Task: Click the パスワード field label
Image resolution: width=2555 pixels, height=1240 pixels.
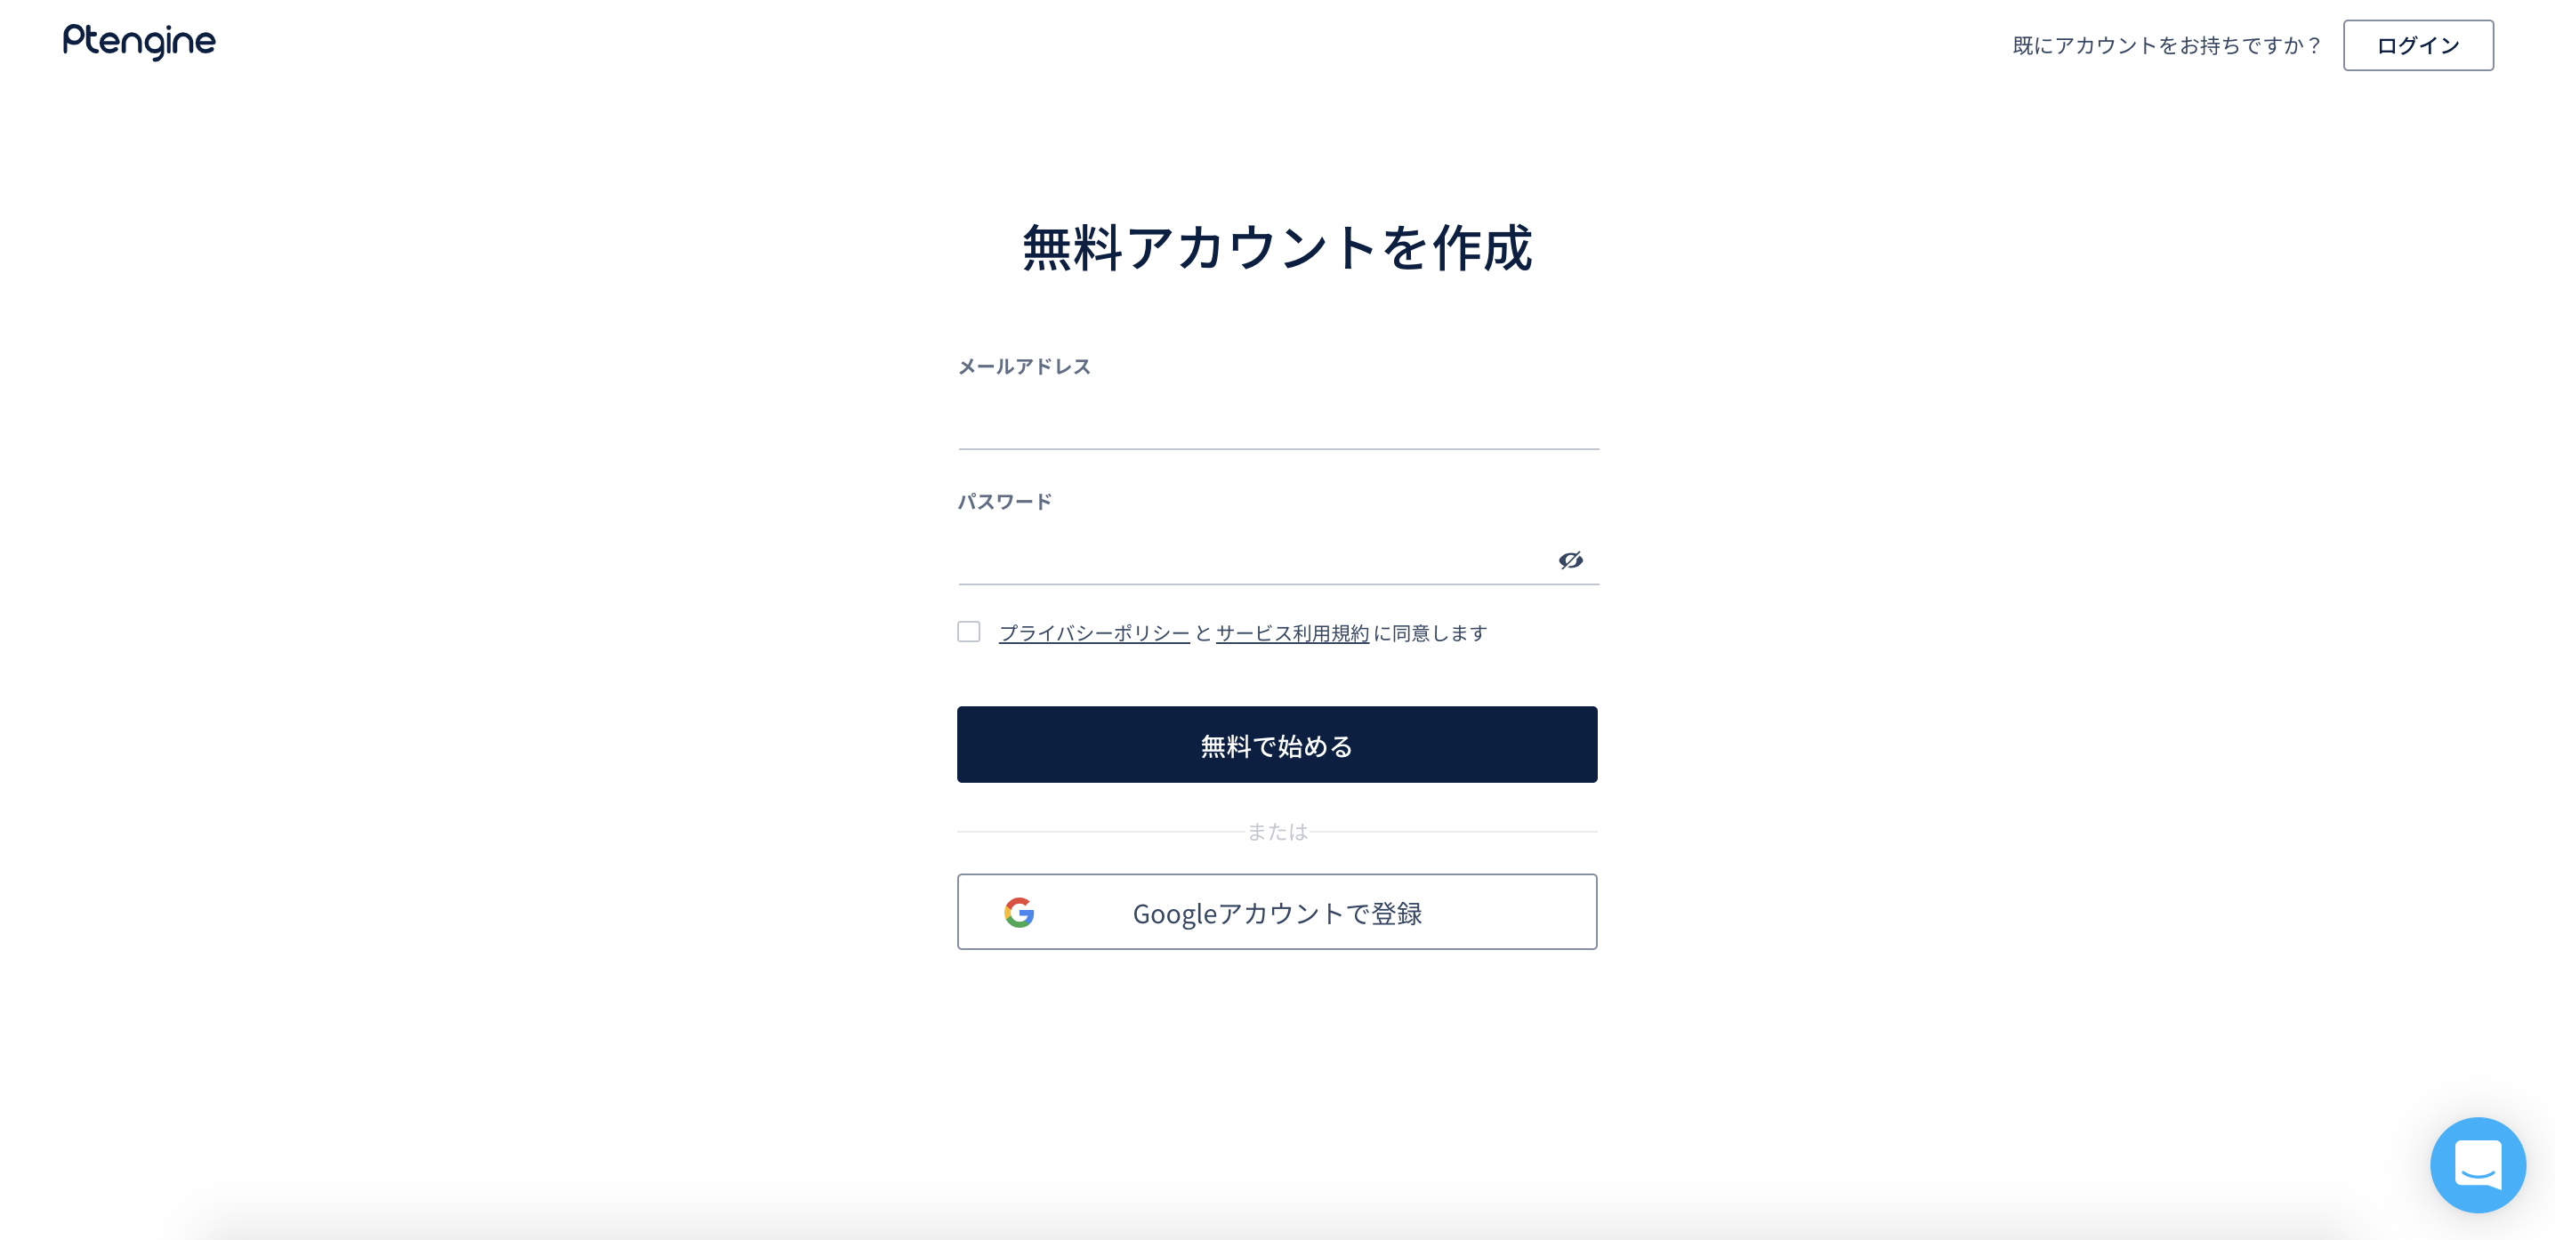Action: point(1004,502)
